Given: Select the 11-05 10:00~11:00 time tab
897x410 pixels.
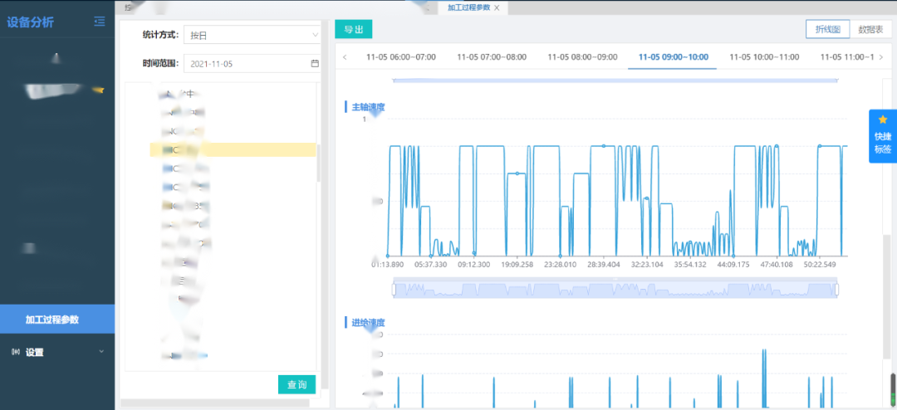Looking at the screenshot, I should 763,57.
